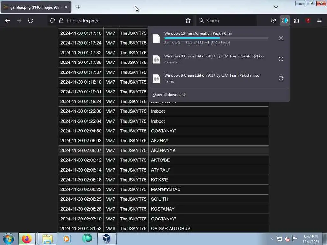Open the Firefox hamburger menu

[x=319, y=20]
